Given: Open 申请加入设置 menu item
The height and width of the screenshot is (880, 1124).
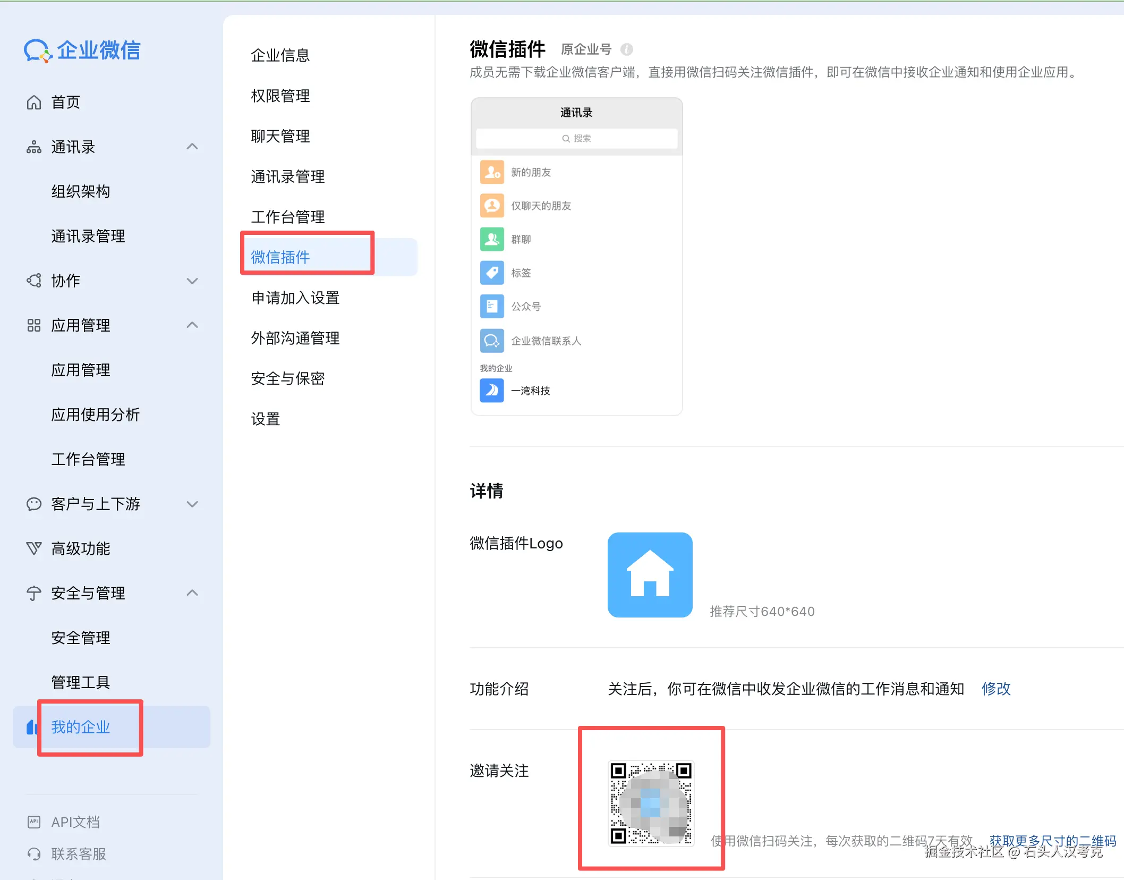Looking at the screenshot, I should (295, 298).
